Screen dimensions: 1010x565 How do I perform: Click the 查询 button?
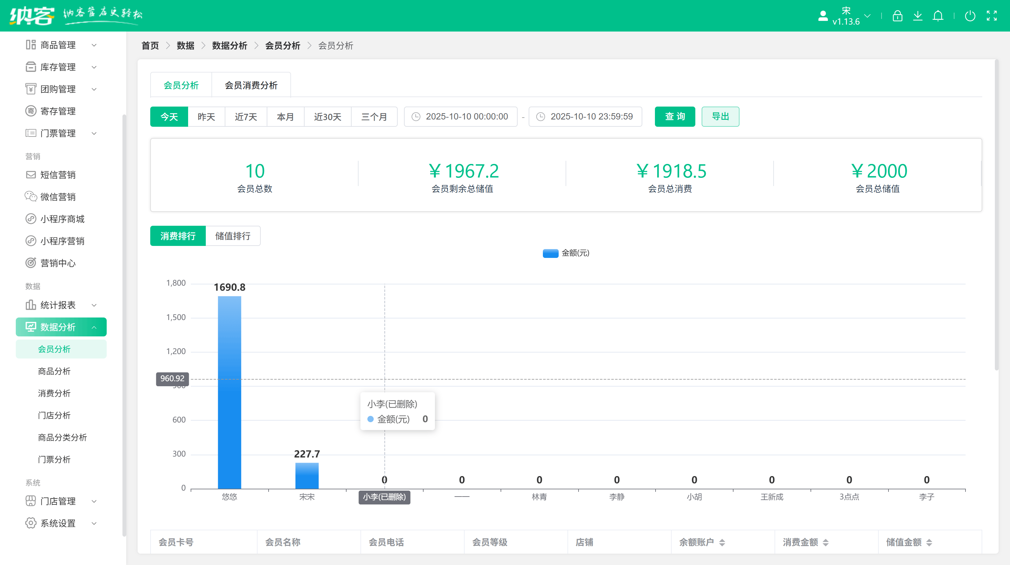674,117
